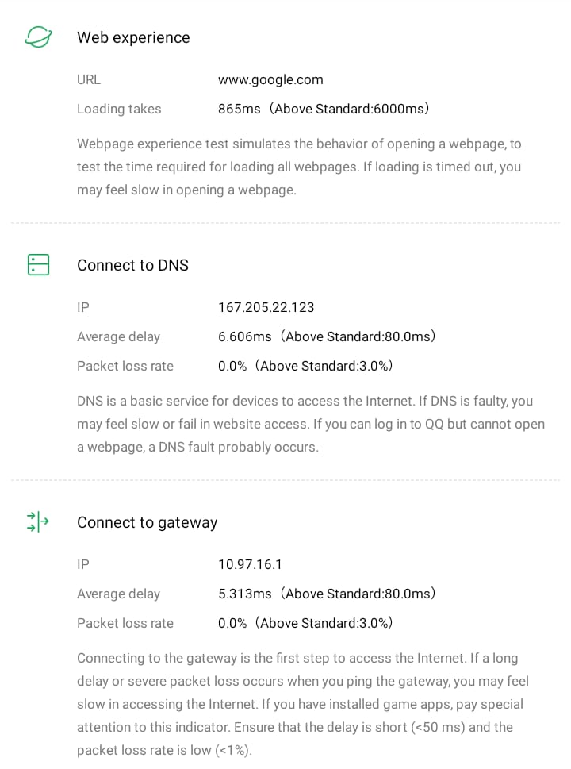Select the Web experience heading

click(x=133, y=37)
